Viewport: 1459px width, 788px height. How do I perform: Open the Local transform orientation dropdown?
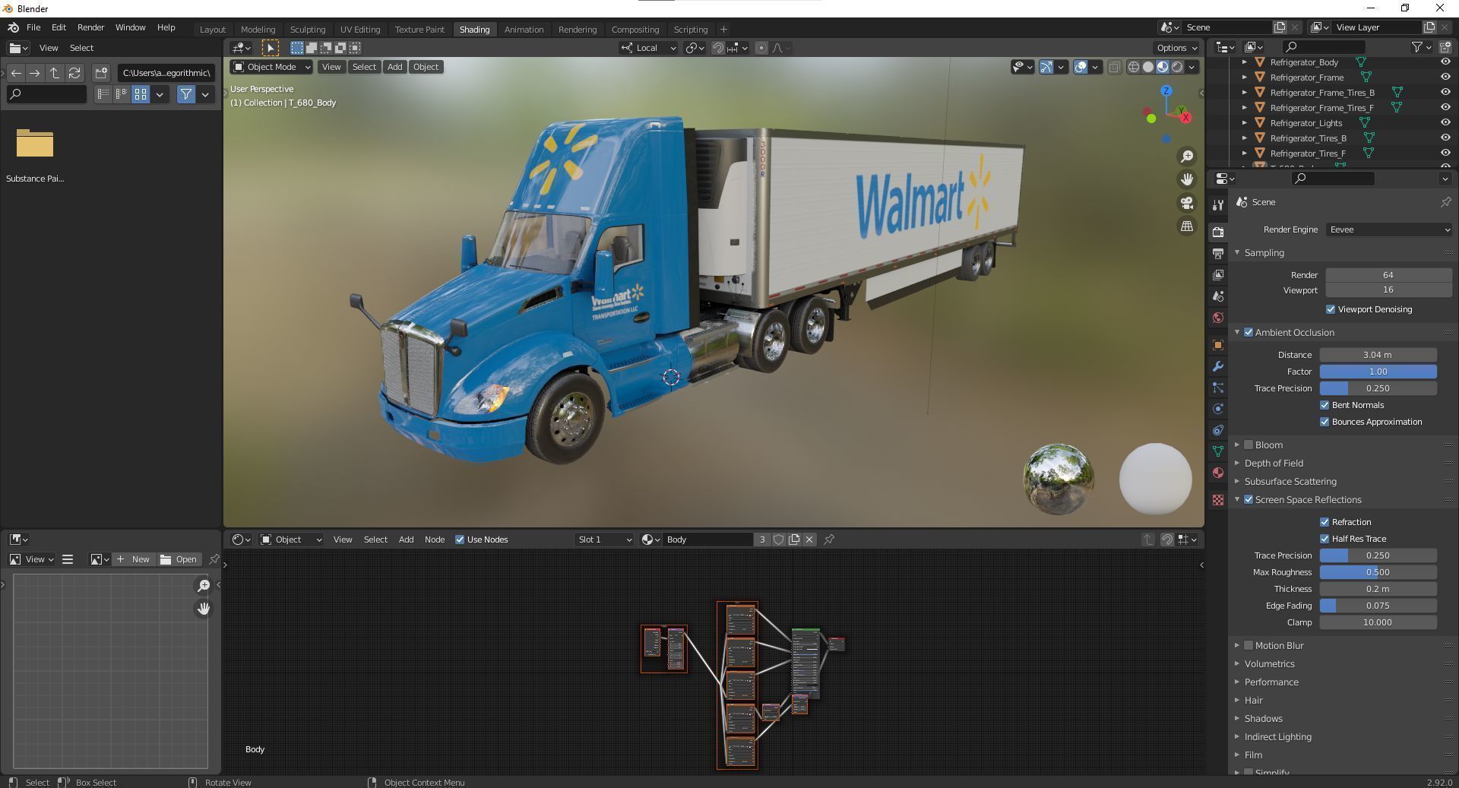(x=648, y=48)
